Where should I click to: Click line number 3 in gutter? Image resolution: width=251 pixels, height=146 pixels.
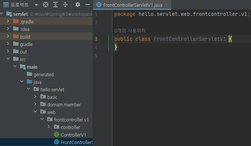tap(96, 39)
